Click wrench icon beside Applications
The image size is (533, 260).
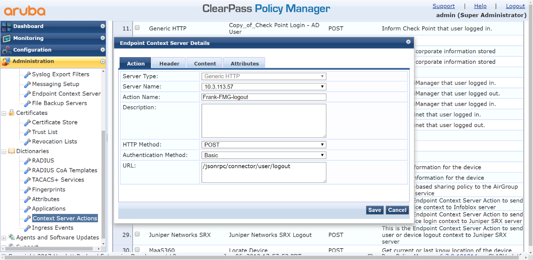click(27, 209)
